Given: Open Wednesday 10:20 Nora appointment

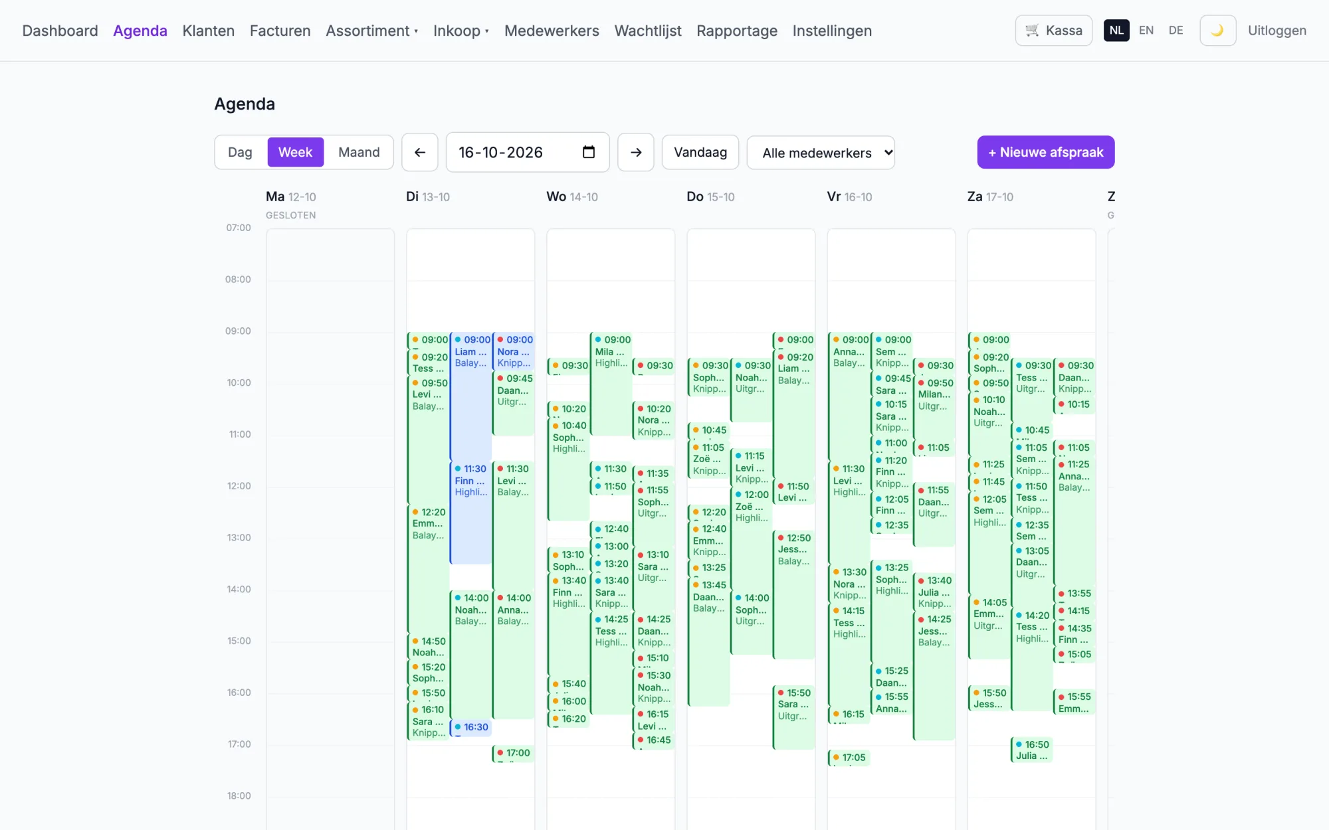Looking at the screenshot, I should pos(653,420).
